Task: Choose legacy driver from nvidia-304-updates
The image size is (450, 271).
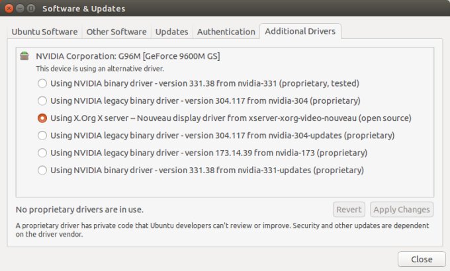Action: click(42, 135)
